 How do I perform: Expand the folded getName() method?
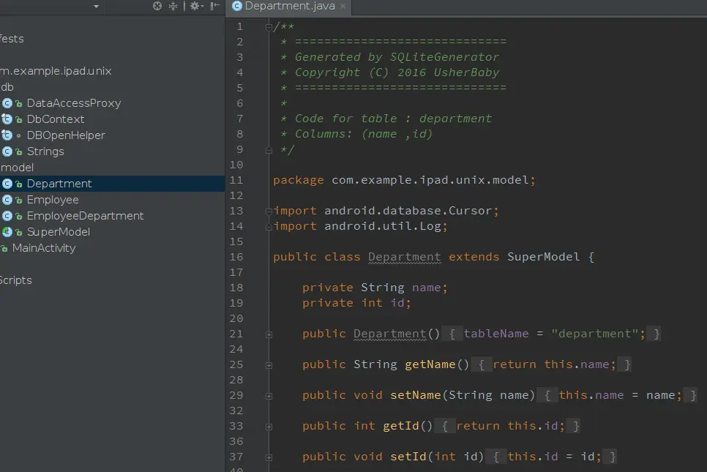pyautogui.click(x=269, y=364)
